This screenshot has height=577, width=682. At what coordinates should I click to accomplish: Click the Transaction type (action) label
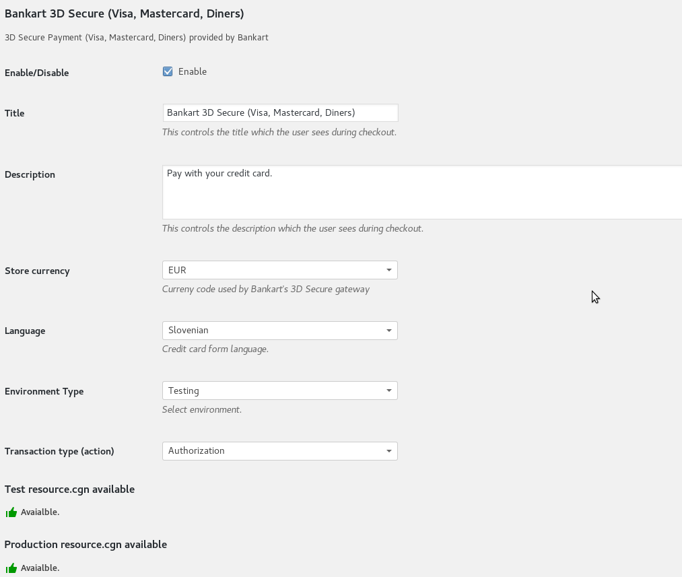tap(59, 451)
